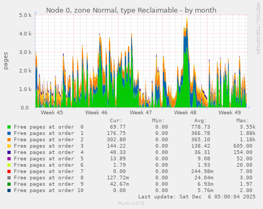Click the max value 1.18k
Image resolution: width=263 pixels, height=209 pixels.
coord(248,140)
